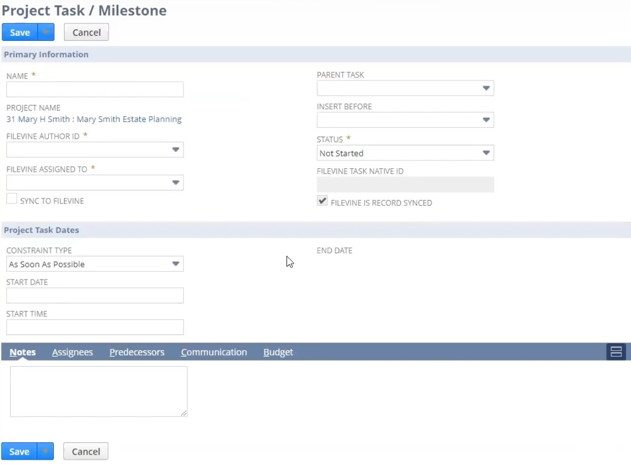Switch to the Budget tab
Image resolution: width=631 pixels, height=466 pixels.
point(278,352)
